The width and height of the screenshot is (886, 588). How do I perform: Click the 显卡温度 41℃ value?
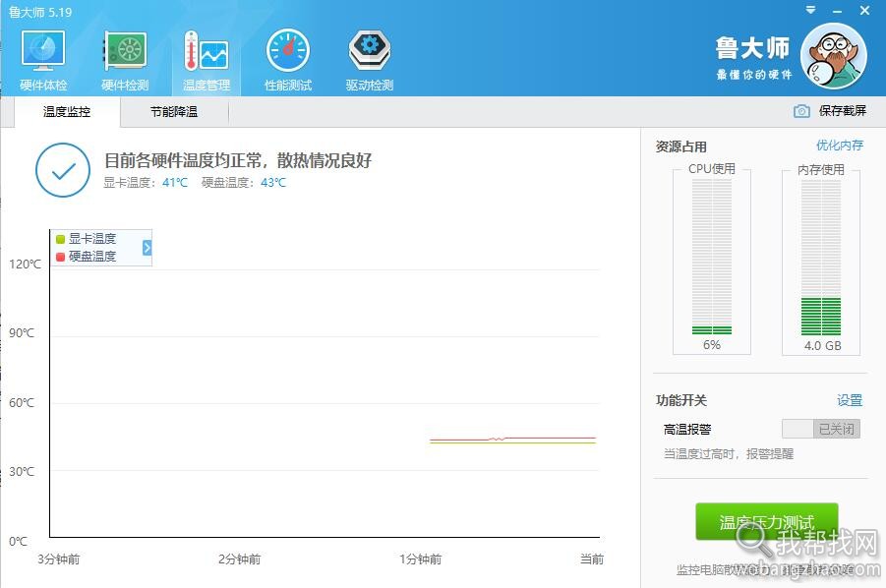(175, 183)
